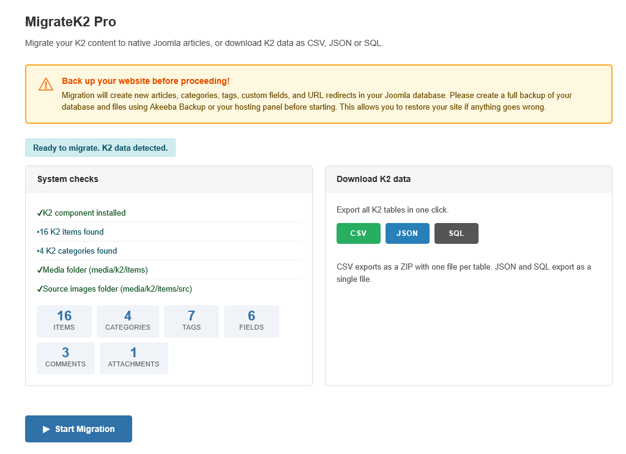
Task: Export K2 data as JSON
Action: click(407, 233)
